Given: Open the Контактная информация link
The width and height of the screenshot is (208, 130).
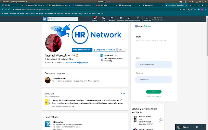Looking at the screenshot, I should [77, 62].
